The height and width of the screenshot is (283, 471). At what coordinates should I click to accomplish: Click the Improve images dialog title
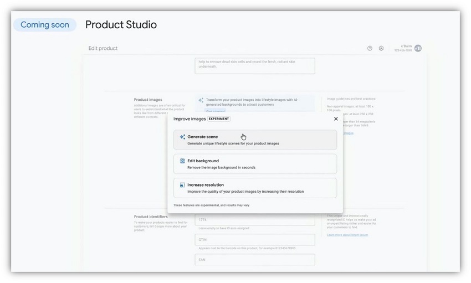[190, 119]
